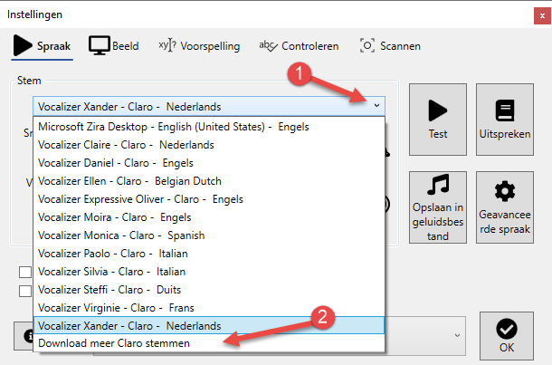Select Vocalizer Daniel Engels voice
Viewport: 552px width, 365px height.
coord(209,163)
